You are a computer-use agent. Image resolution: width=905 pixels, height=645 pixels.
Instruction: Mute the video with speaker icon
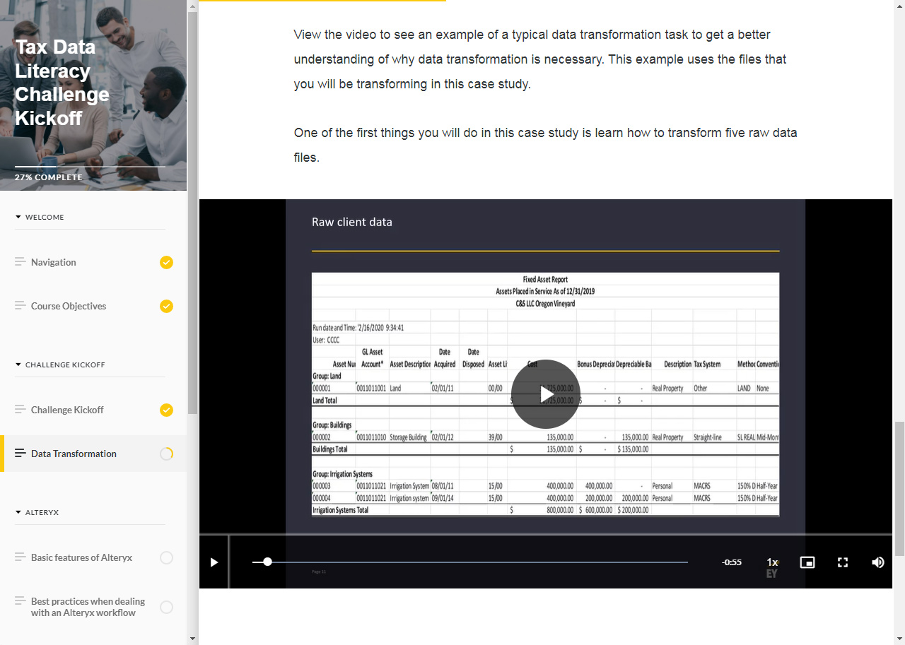[x=878, y=562]
